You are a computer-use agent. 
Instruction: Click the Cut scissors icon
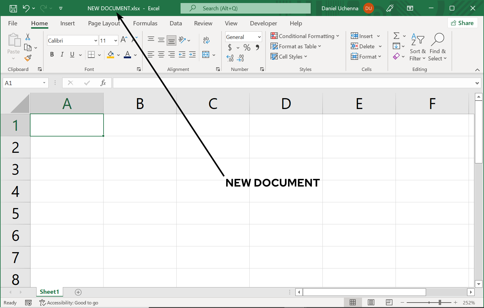(28, 37)
